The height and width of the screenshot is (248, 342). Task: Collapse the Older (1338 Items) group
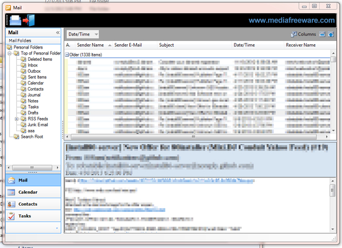tap(67, 55)
